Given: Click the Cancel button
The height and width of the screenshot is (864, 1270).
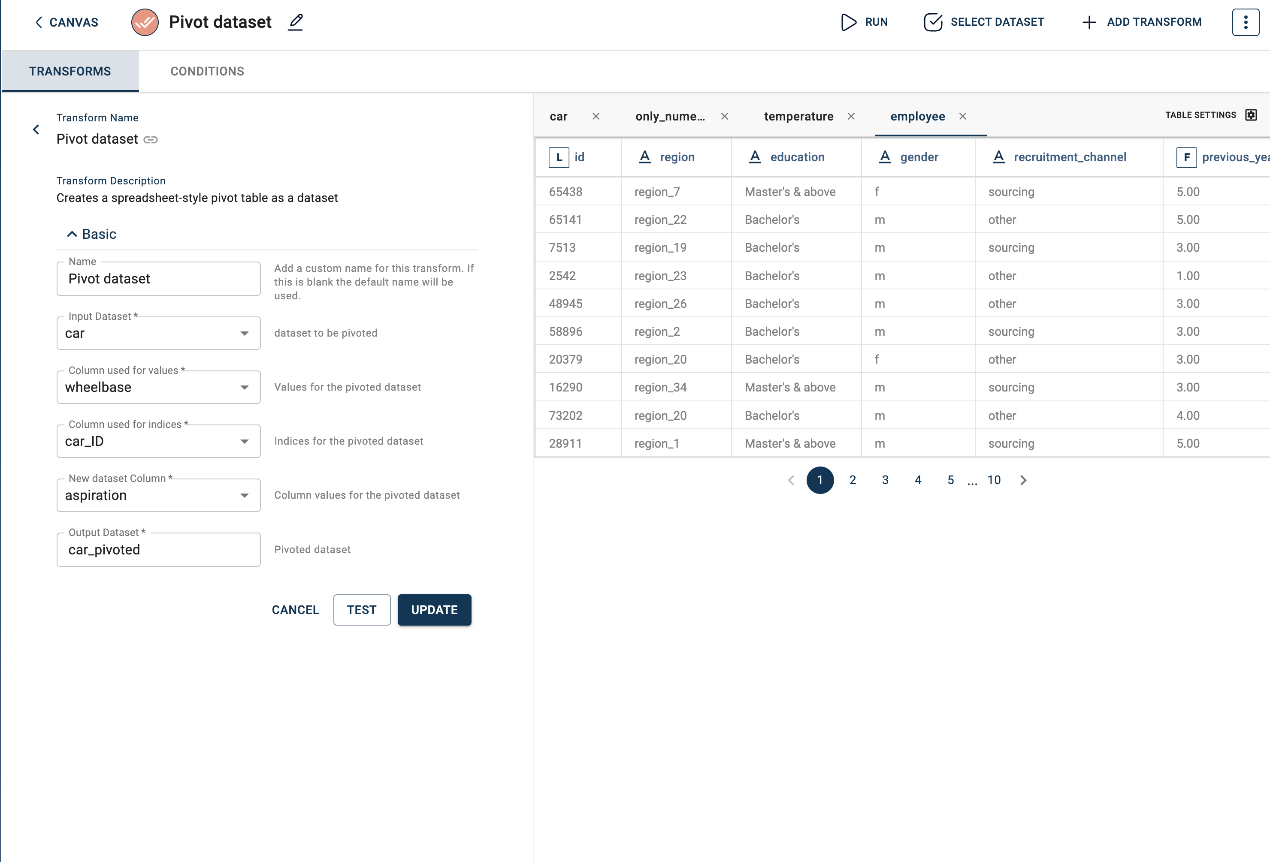Looking at the screenshot, I should tap(296, 610).
